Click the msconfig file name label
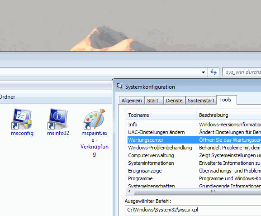The image size is (261, 216). click(x=22, y=133)
